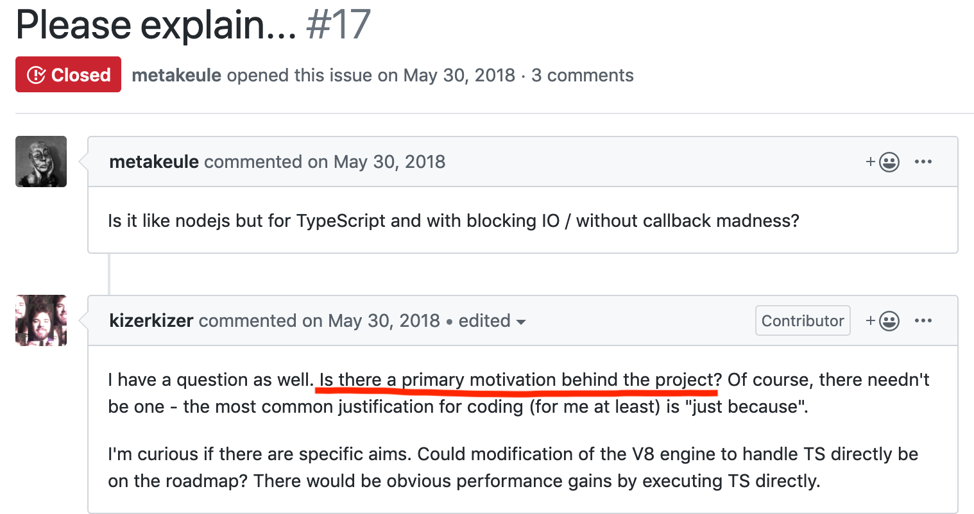This screenshot has width=974, height=514.
Task: Open metakeule profile from issue header
Action: [176, 75]
